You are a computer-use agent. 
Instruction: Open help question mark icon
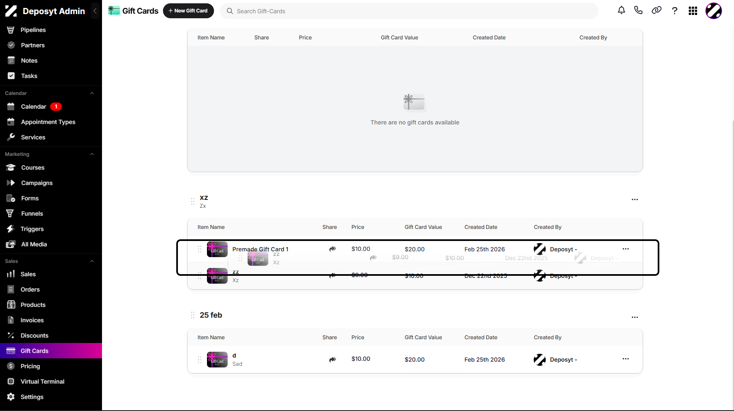point(675,11)
